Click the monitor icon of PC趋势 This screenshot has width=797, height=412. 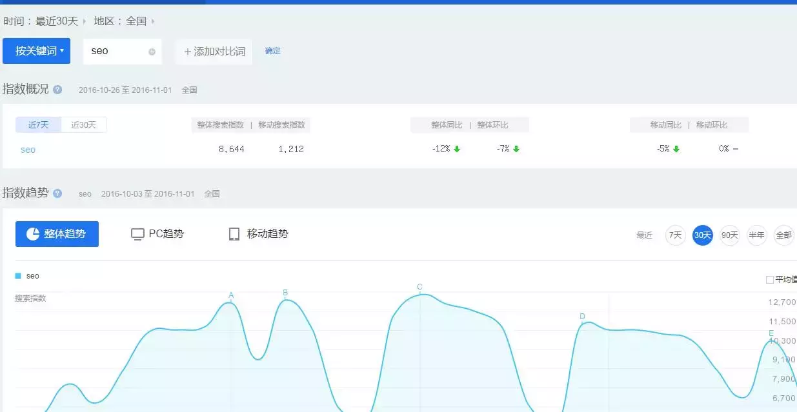point(137,234)
